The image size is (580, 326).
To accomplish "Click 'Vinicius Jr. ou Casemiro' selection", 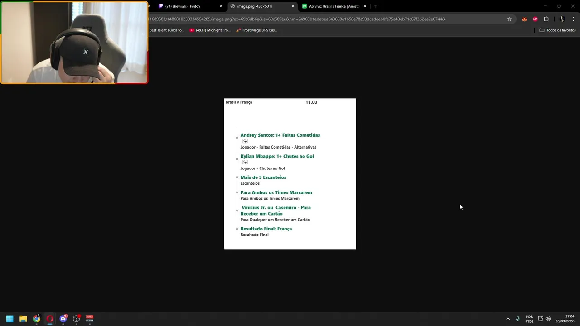I will coord(276,211).
